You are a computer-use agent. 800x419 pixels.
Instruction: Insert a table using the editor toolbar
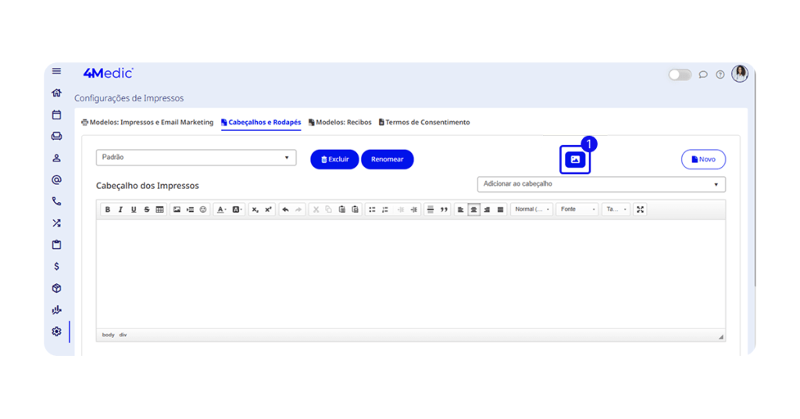[x=159, y=210]
